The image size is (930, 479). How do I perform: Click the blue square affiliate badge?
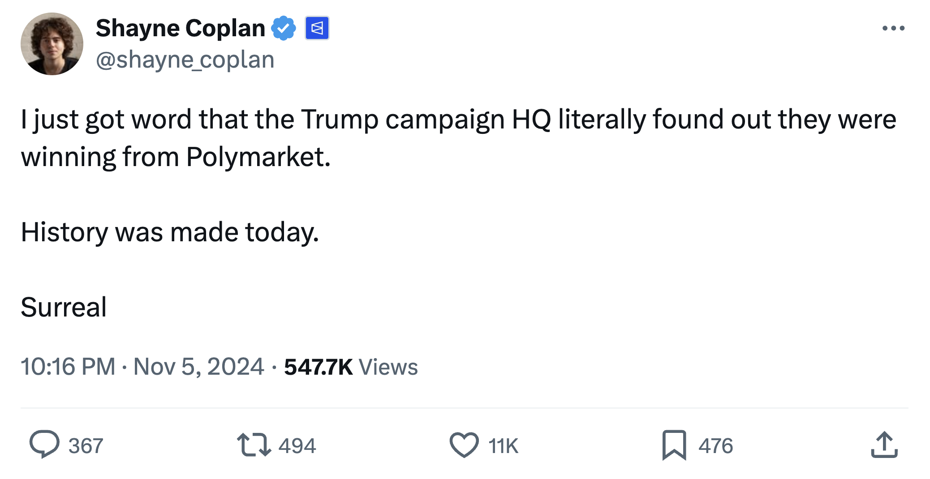(x=317, y=28)
